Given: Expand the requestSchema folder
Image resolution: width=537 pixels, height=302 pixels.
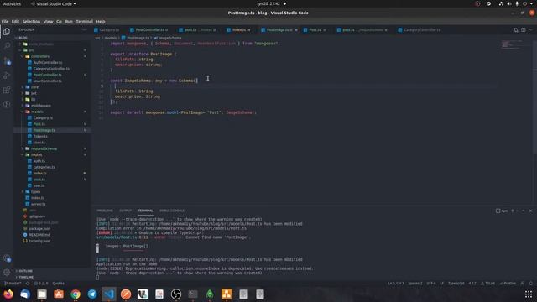Looking at the screenshot, I should click(44, 149).
